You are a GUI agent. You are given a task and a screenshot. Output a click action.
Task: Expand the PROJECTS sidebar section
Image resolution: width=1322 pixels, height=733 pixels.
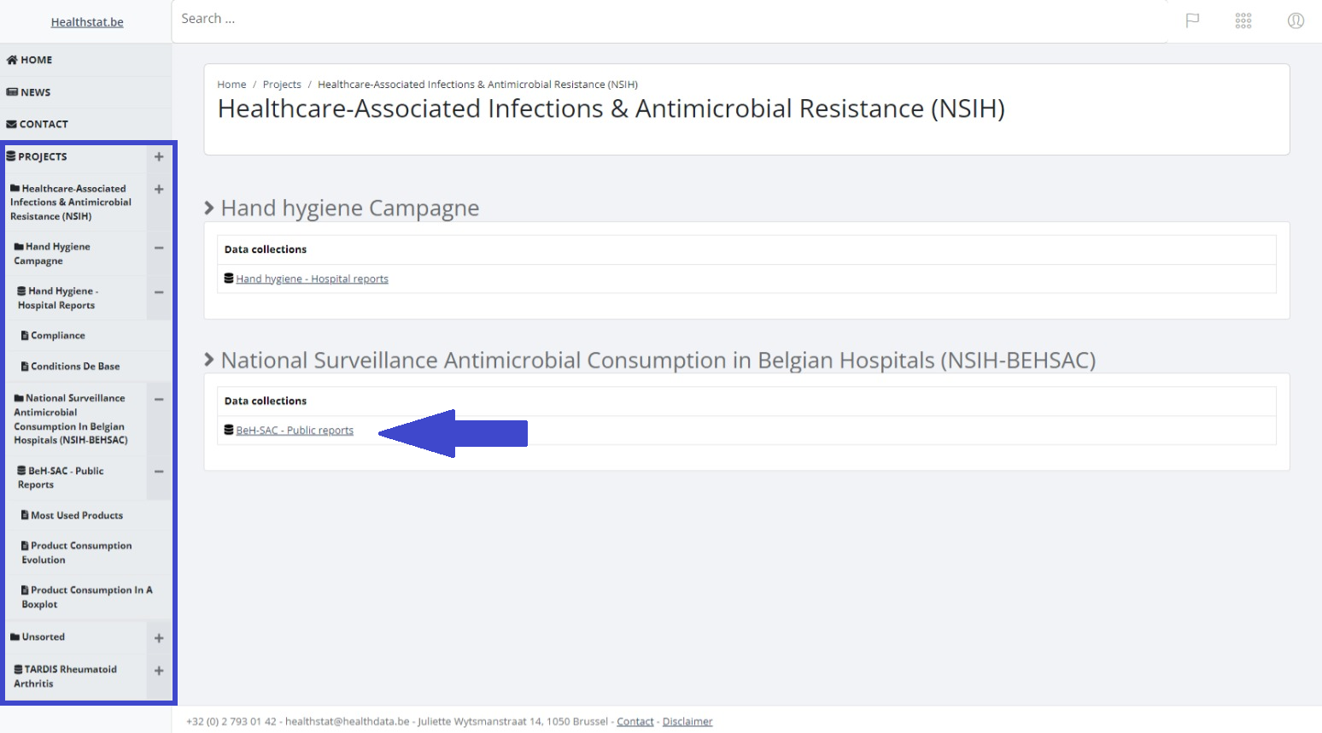159,157
